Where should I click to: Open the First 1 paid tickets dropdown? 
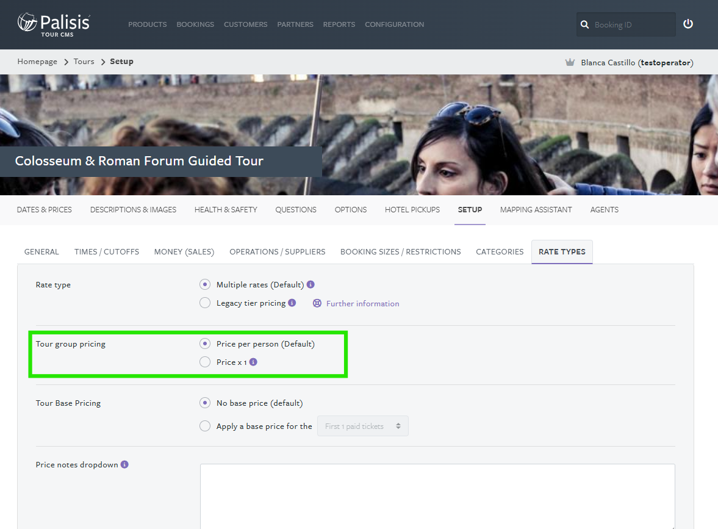click(363, 426)
